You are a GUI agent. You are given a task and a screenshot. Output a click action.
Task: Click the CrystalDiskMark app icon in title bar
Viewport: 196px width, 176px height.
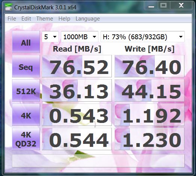[x=9, y=7]
